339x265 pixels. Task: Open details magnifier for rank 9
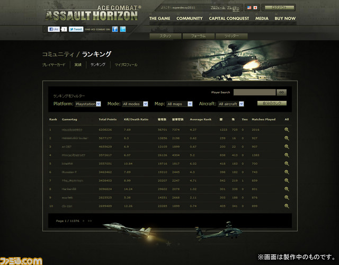[287, 198]
